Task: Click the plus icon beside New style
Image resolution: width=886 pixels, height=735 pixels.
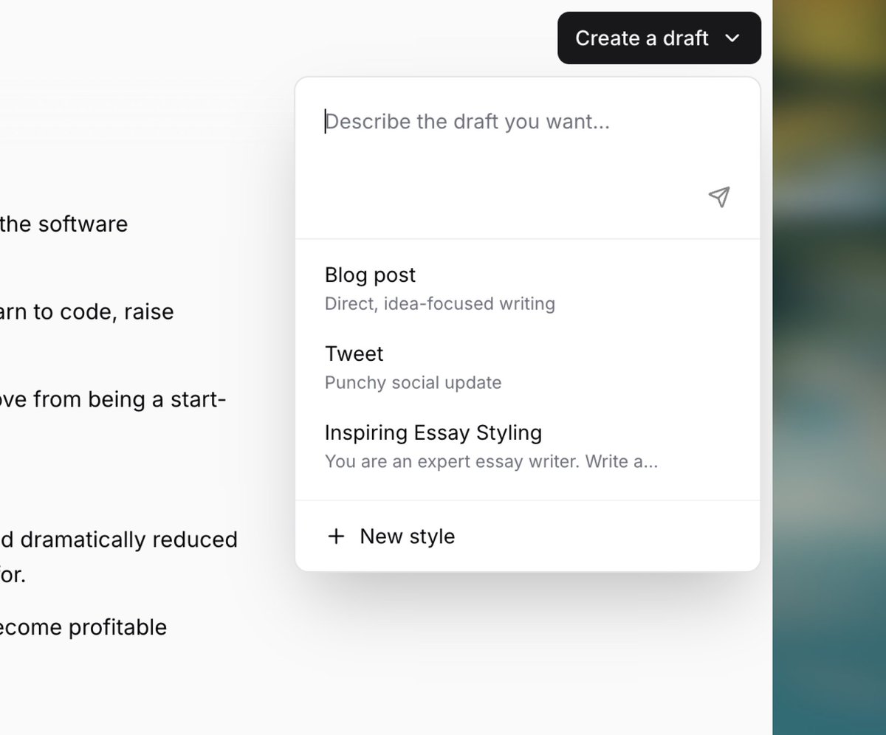Action: pyautogui.click(x=337, y=536)
